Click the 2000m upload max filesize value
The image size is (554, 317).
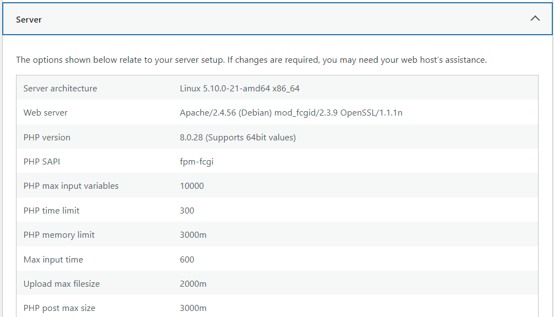click(193, 284)
